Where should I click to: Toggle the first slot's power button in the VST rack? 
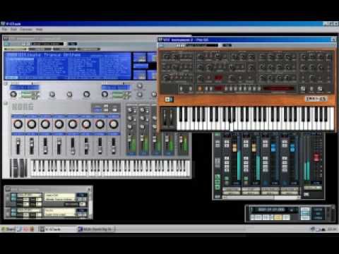(13, 195)
